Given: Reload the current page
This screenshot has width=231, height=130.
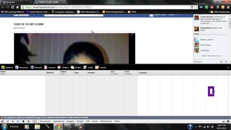Looking at the screenshot, I should (x=13, y=7).
